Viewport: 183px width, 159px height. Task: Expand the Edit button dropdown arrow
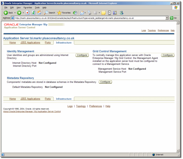click(99, 13)
